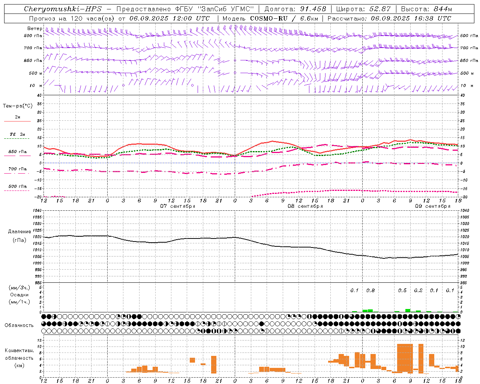
Task: Click the dash-dot 700 гПа temperature legend line
Action: [17, 173]
